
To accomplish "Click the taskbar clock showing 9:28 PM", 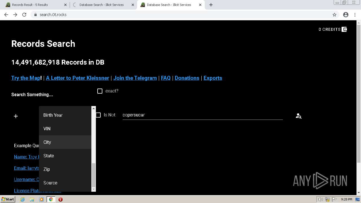I will [346, 199].
